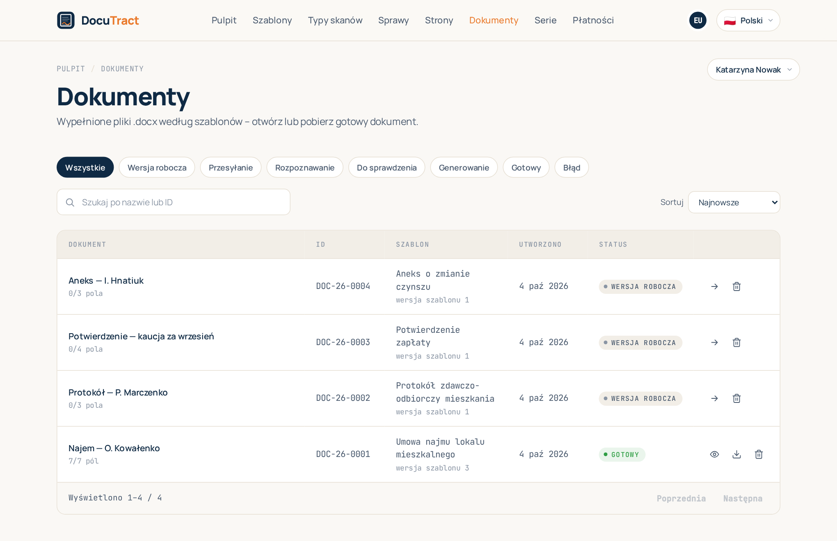
Task: Delete document DOC-26-0004 with trash icon
Action: click(736, 286)
